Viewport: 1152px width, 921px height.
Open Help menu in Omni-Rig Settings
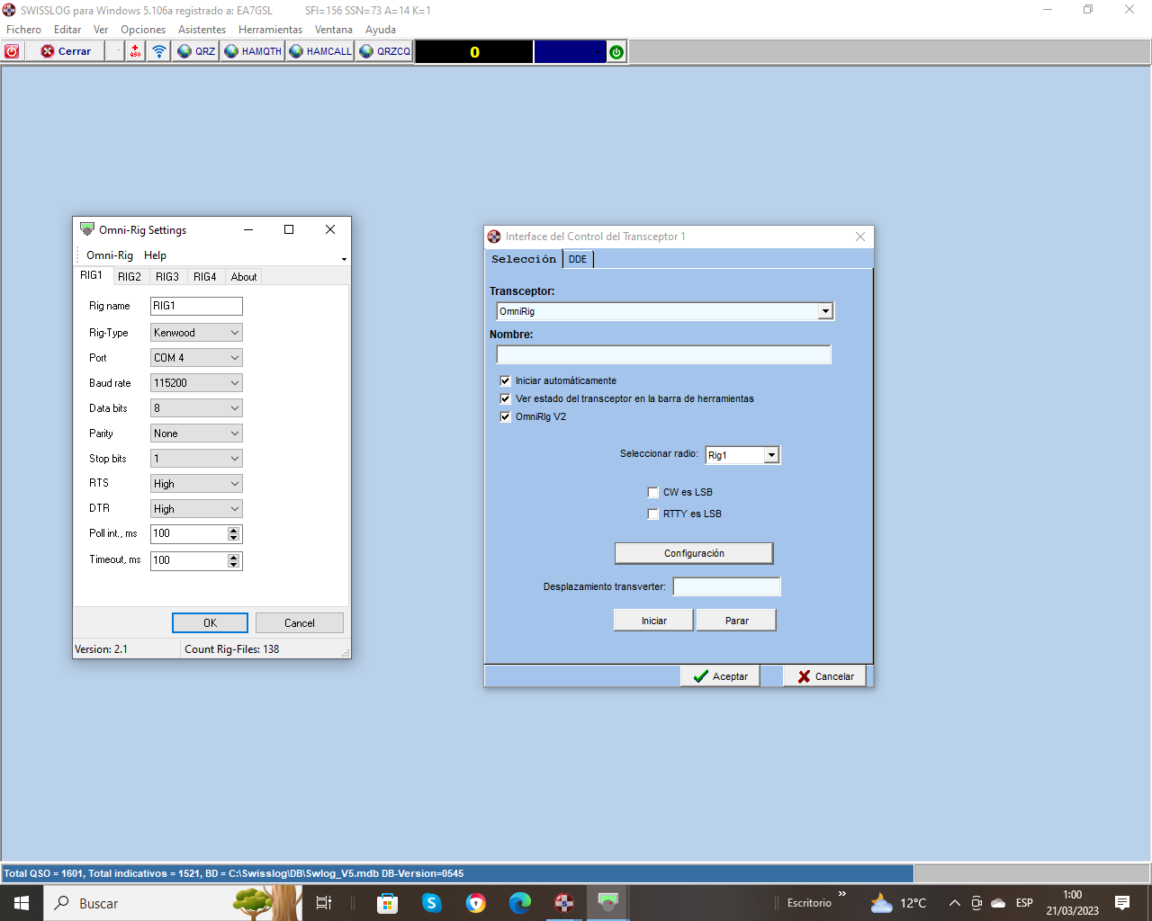155,255
